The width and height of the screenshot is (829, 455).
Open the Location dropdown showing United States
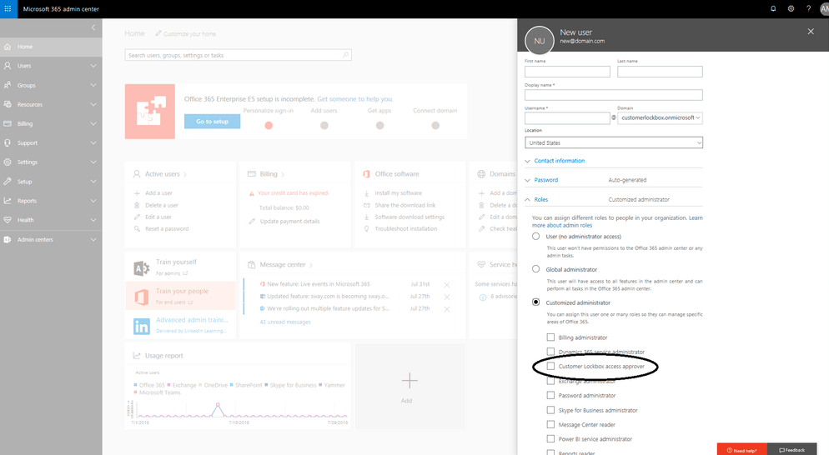point(613,142)
